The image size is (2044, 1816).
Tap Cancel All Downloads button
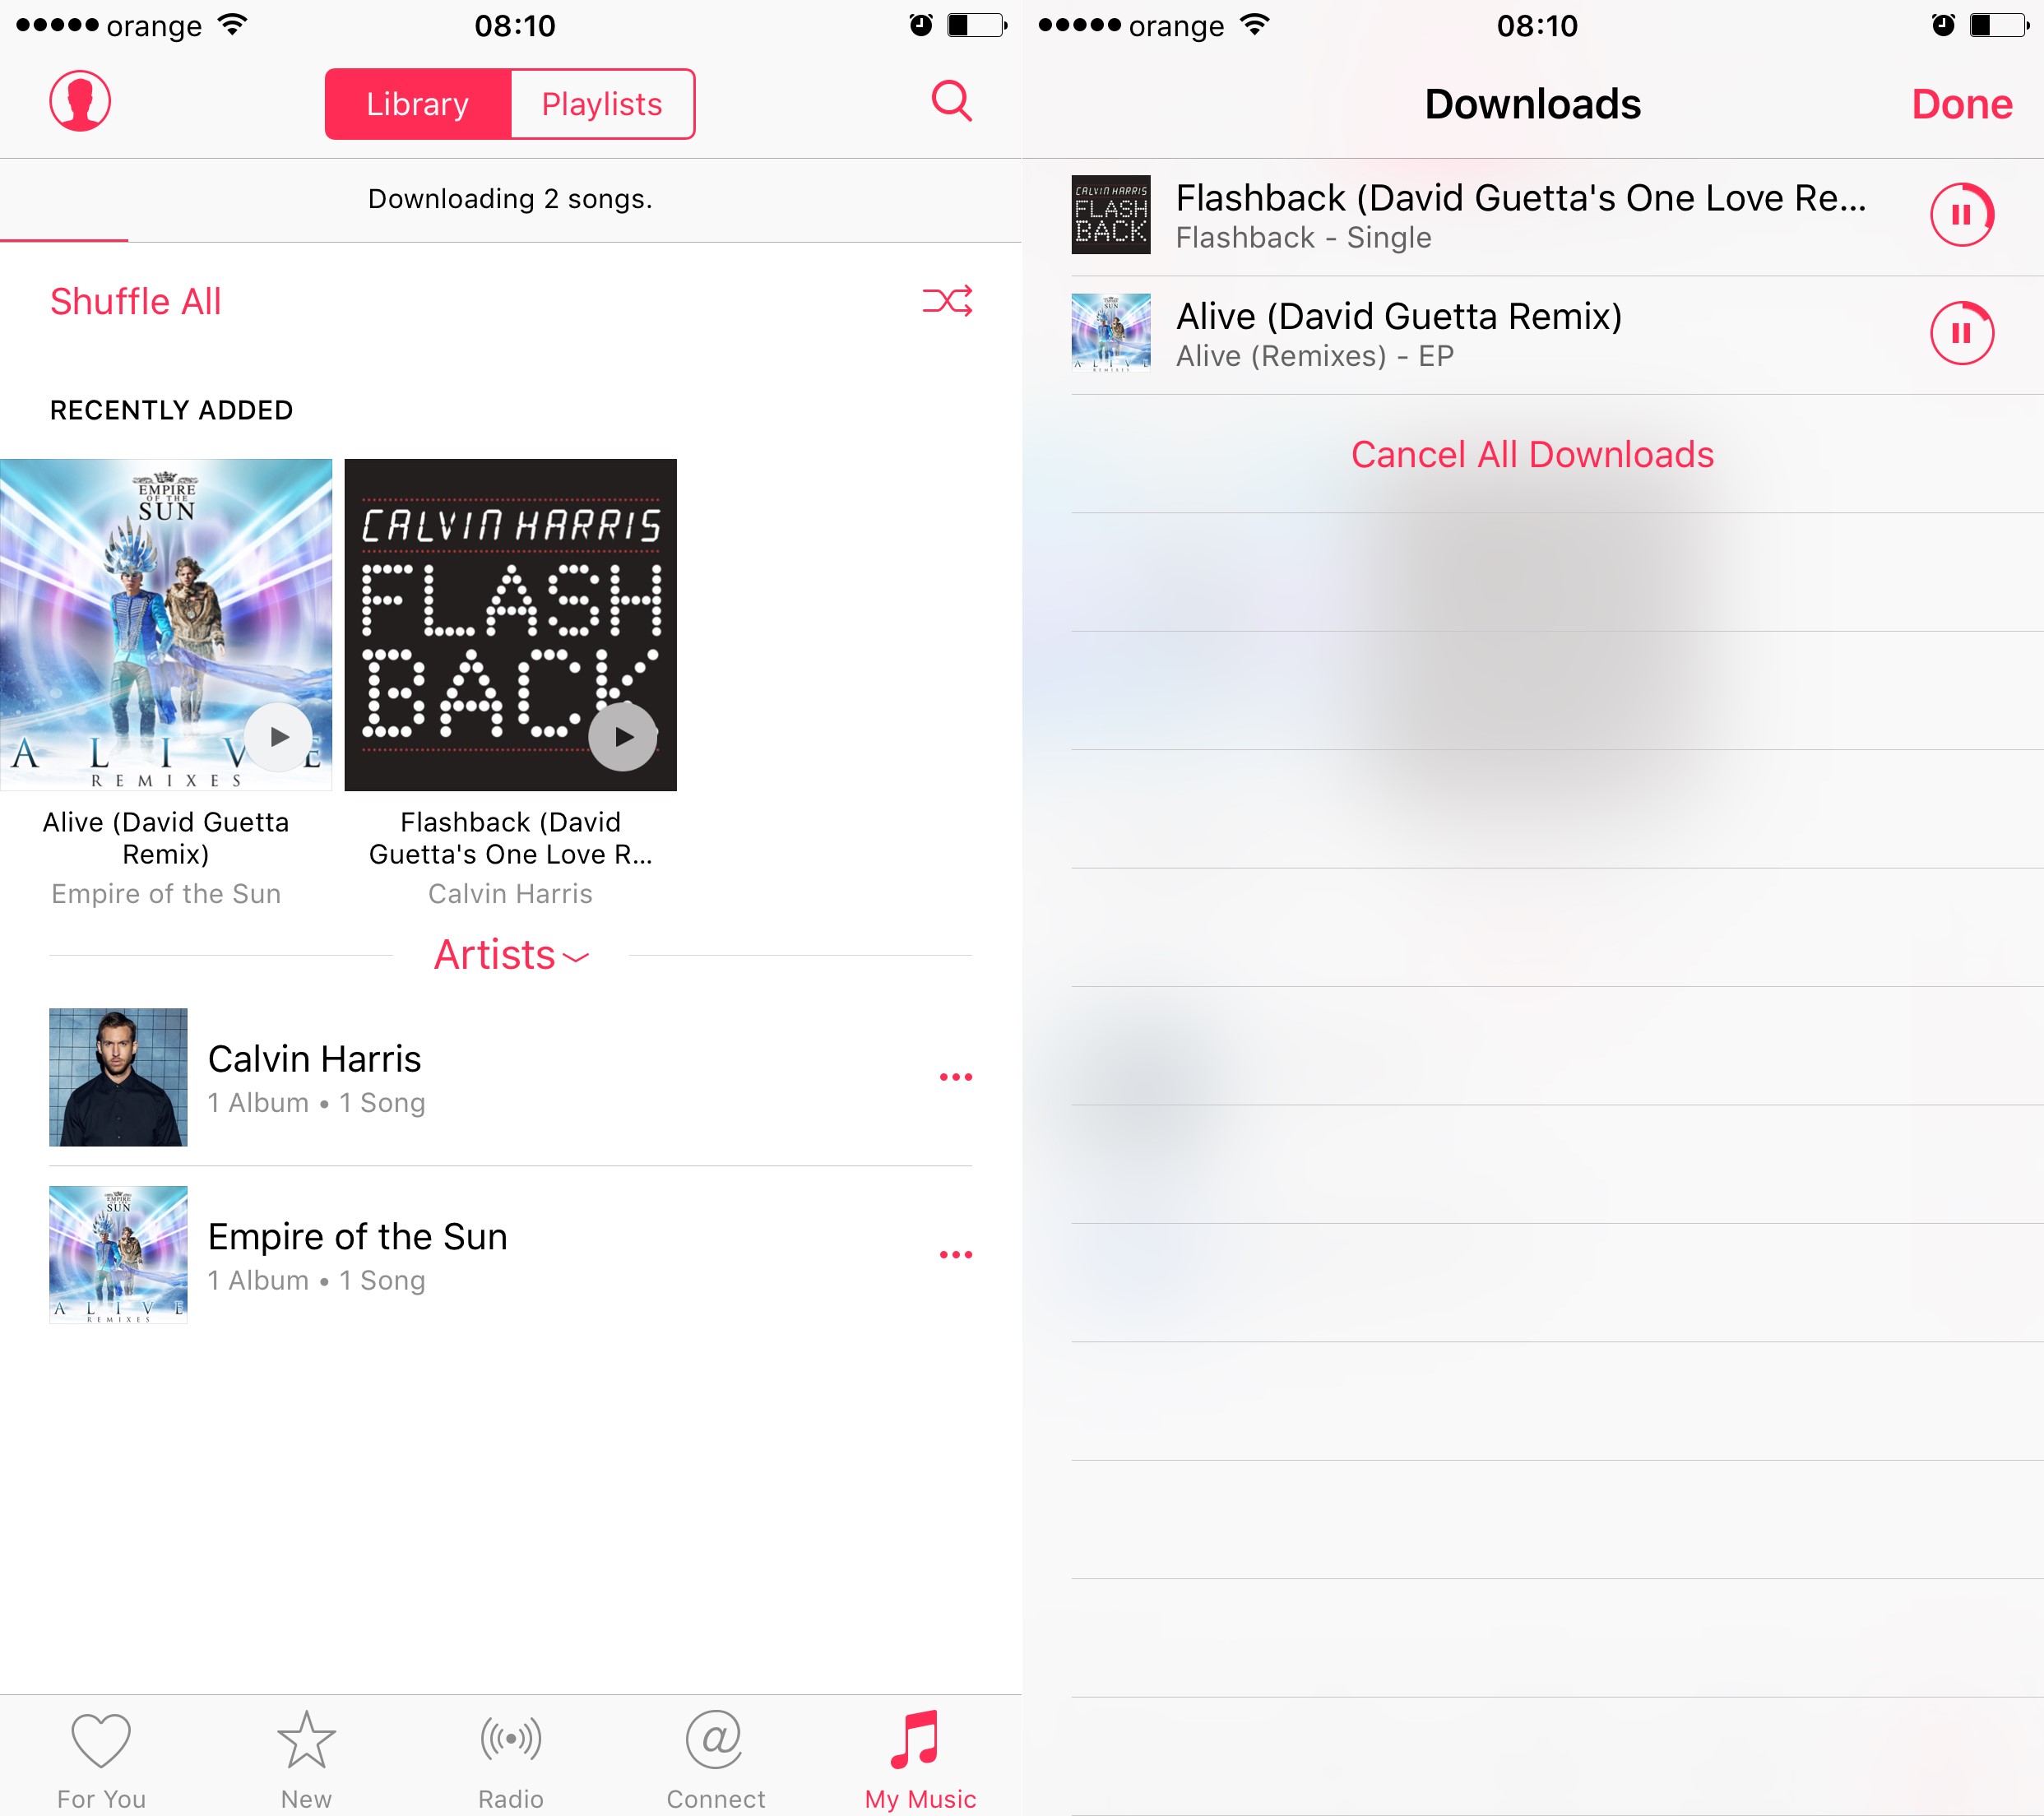(x=1531, y=454)
